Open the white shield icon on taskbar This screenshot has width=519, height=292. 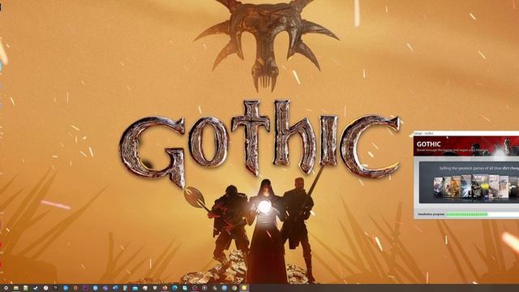point(155,288)
